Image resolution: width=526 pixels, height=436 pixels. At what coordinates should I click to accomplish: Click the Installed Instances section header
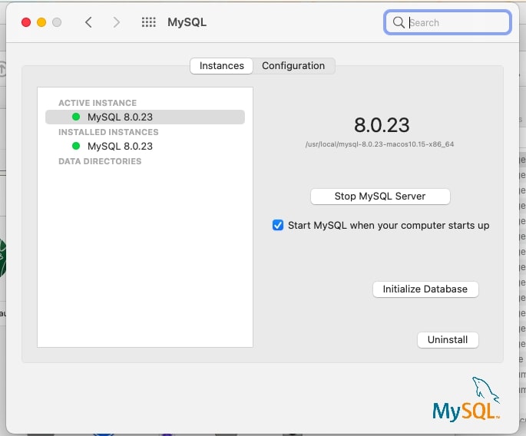(x=108, y=132)
